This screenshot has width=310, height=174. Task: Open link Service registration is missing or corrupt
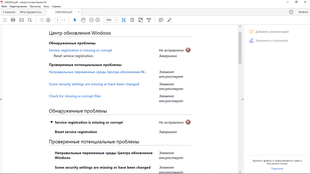pos(80,50)
